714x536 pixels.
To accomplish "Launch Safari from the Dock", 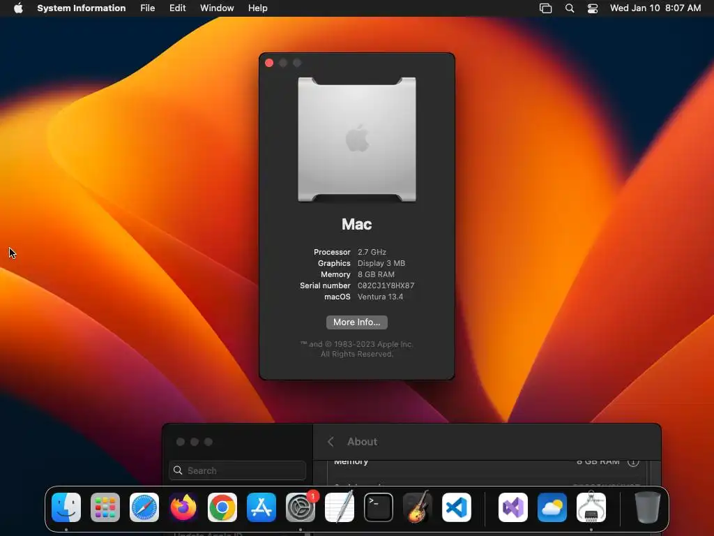I will click(144, 507).
